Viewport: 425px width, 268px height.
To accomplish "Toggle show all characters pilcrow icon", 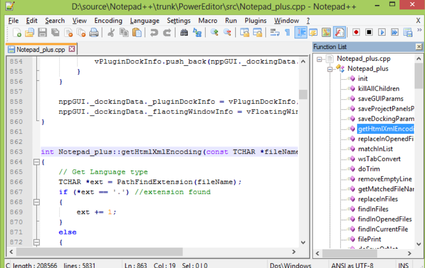I will click(287, 33).
